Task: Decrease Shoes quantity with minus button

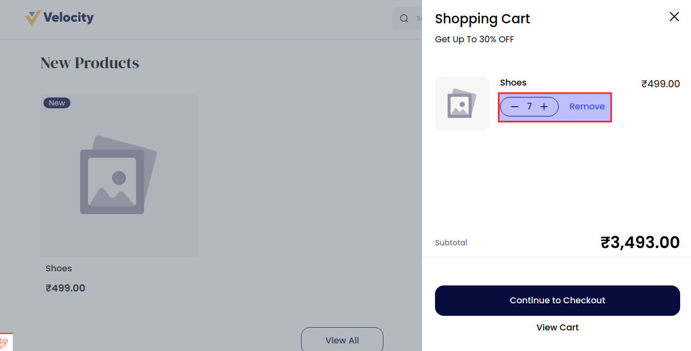Action: pos(515,107)
